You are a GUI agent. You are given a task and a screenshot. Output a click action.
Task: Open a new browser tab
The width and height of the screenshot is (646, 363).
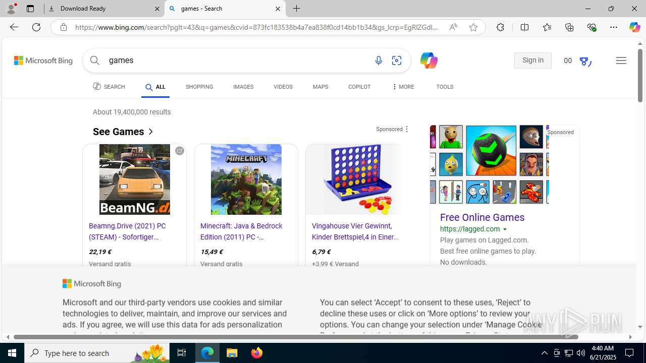(x=297, y=9)
